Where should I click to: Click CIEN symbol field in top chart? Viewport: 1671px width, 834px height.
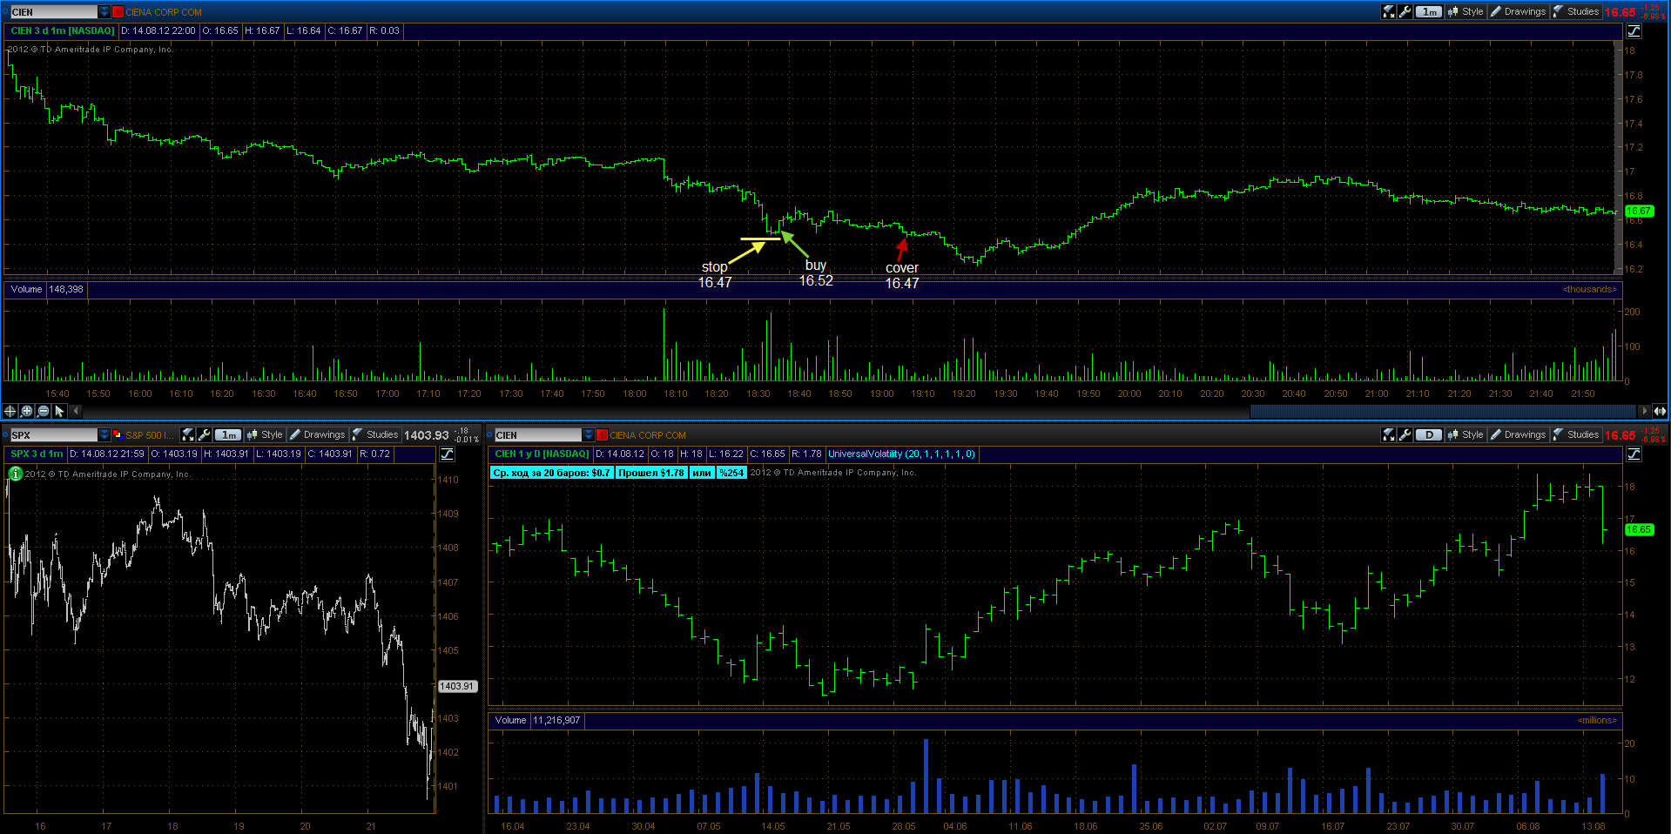click(53, 11)
